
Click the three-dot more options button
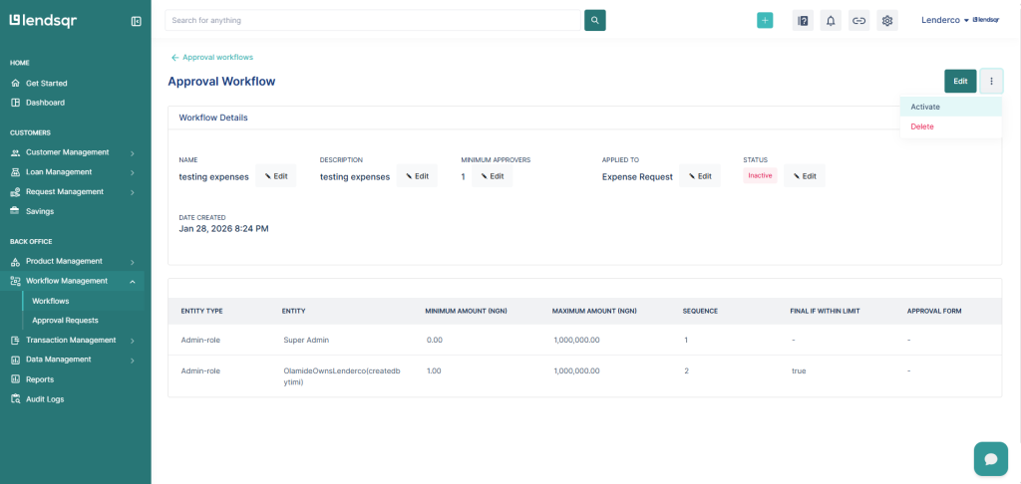point(990,82)
